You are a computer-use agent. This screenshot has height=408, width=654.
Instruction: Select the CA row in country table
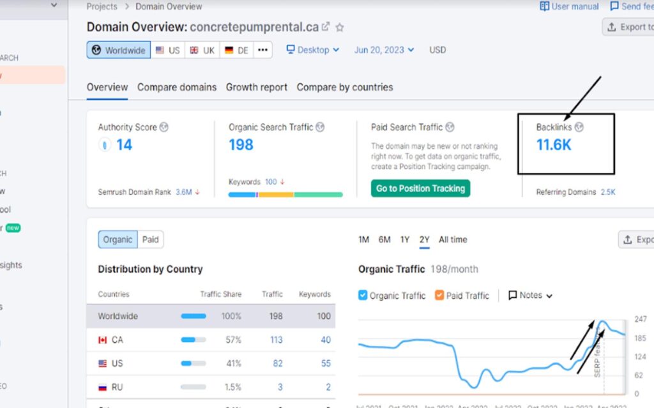click(x=211, y=340)
